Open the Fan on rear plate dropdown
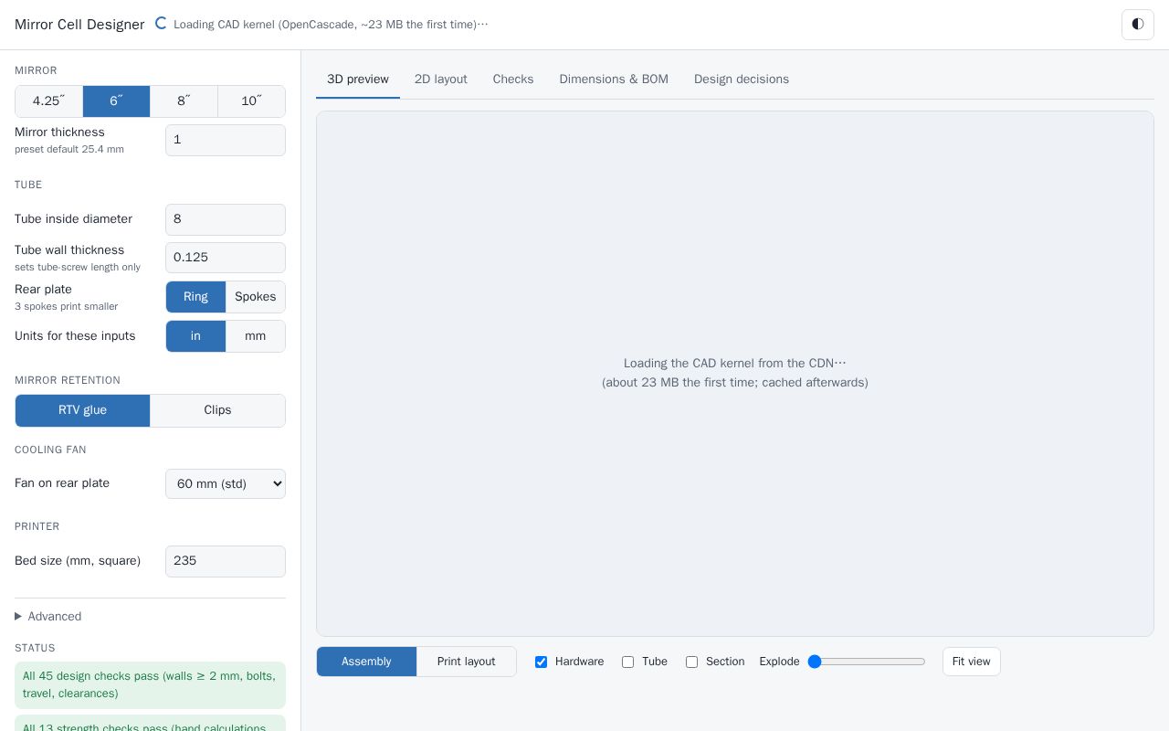1169x731 pixels. coord(226,483)
